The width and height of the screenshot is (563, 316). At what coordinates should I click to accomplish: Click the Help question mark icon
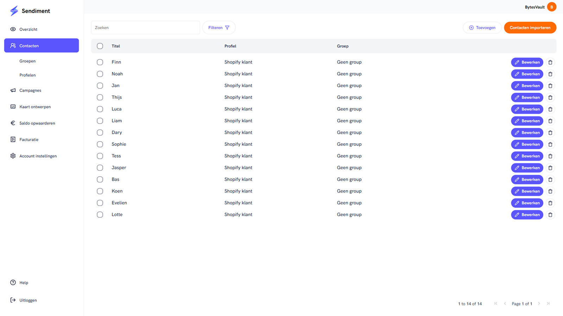pyautogui.click(x=13, y=282)
